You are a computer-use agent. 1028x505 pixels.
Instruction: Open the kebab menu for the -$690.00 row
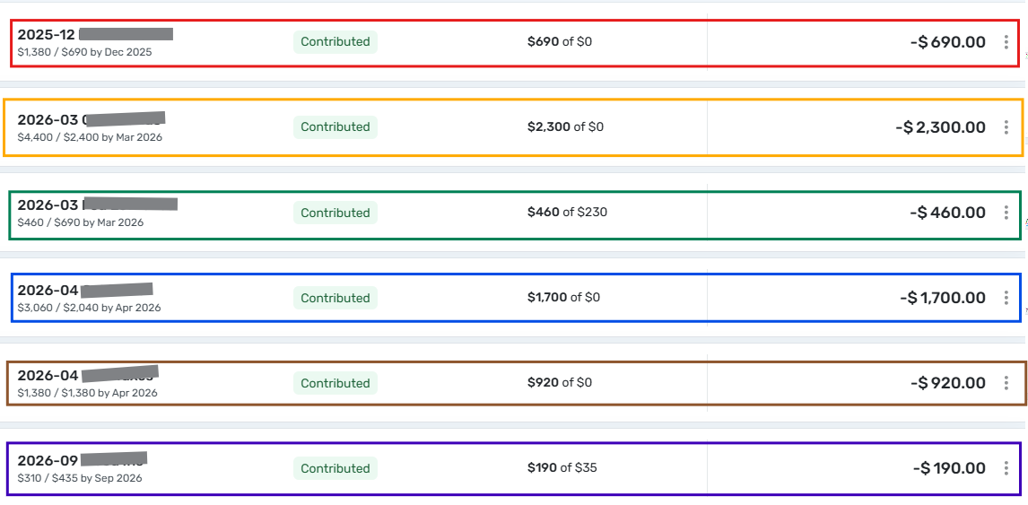(1006, 42)
